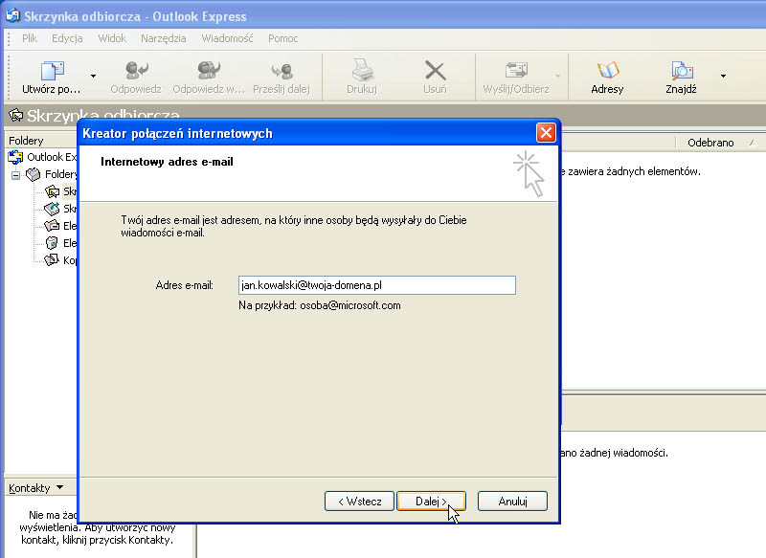
Task: Click the 'Na przykład: osoba@microsoft.com' example text
Action: click(320, 305)
